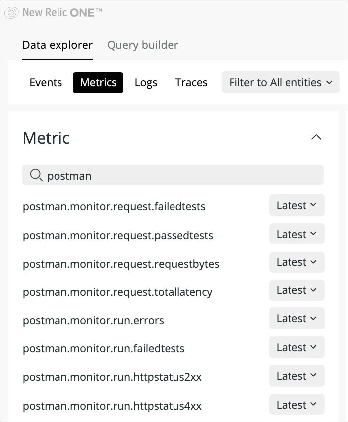
Task: Open Latest dropdown for postman.monitor.request.requestbytes
Action: point(296,262)
